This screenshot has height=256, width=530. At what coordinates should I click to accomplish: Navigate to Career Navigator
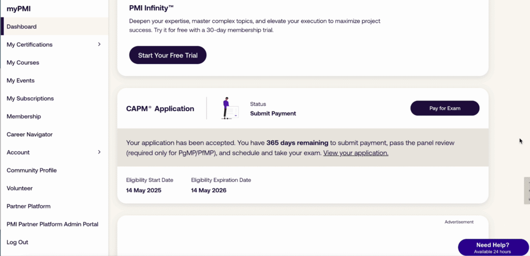30,134
